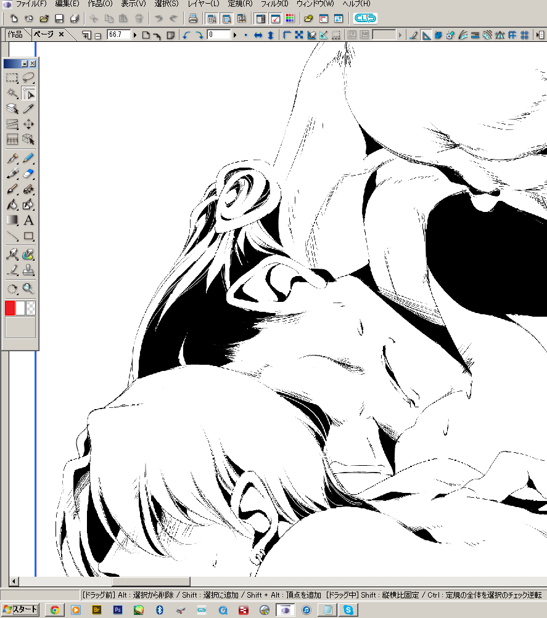Open Photoshop from the taskbar
The width and height of the screenshot is (547, 618).
(118, 610)
